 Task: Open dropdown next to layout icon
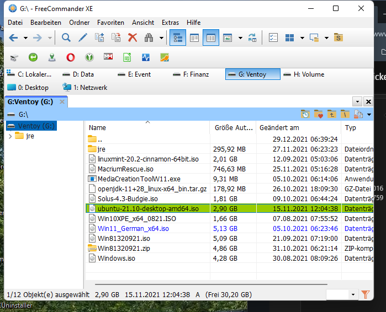[x=302, y=38]
